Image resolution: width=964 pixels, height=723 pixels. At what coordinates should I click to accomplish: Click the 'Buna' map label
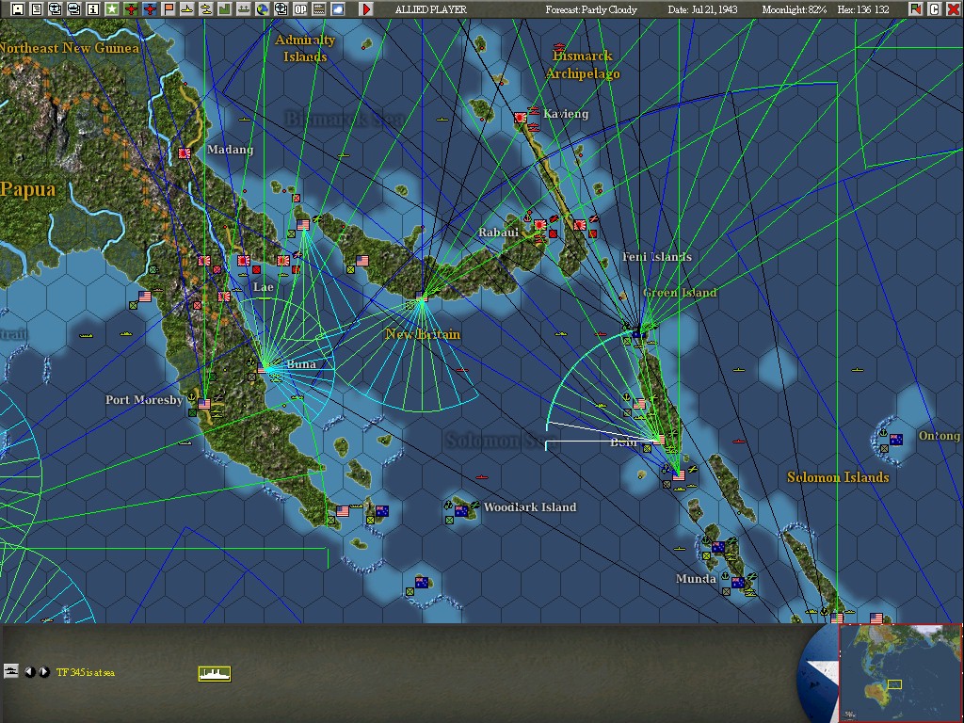click(x=301, y=364)
